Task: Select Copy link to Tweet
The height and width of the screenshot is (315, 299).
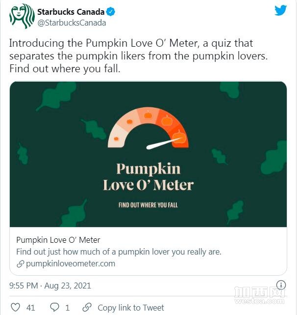Action: coord(131,308)
